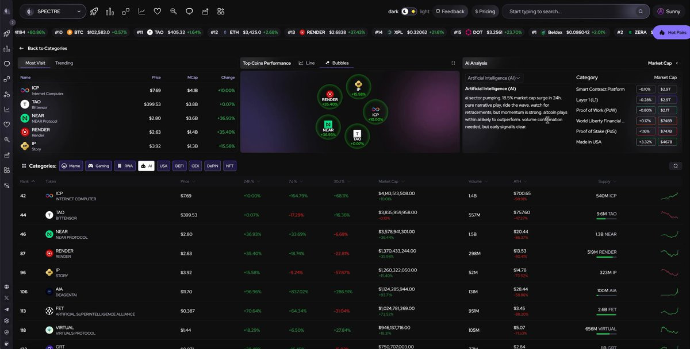The height and width of the screenshot is (349, 690).
Task: Expand the Top Coins Performance chart fullscreen
Action: coord(453,63)
